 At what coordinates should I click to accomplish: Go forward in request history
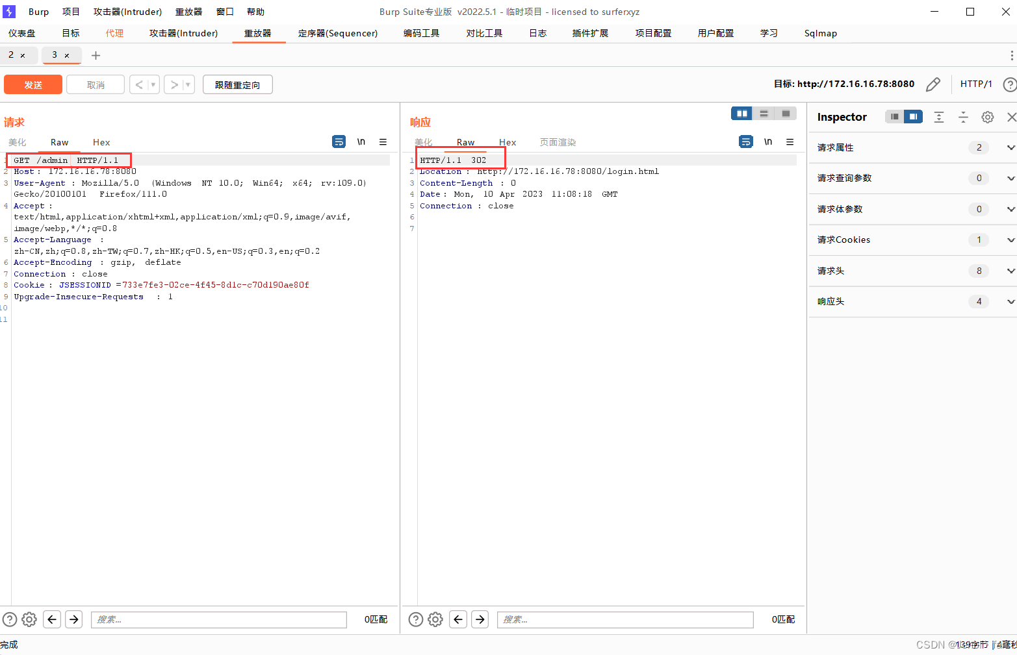[174, 84]
